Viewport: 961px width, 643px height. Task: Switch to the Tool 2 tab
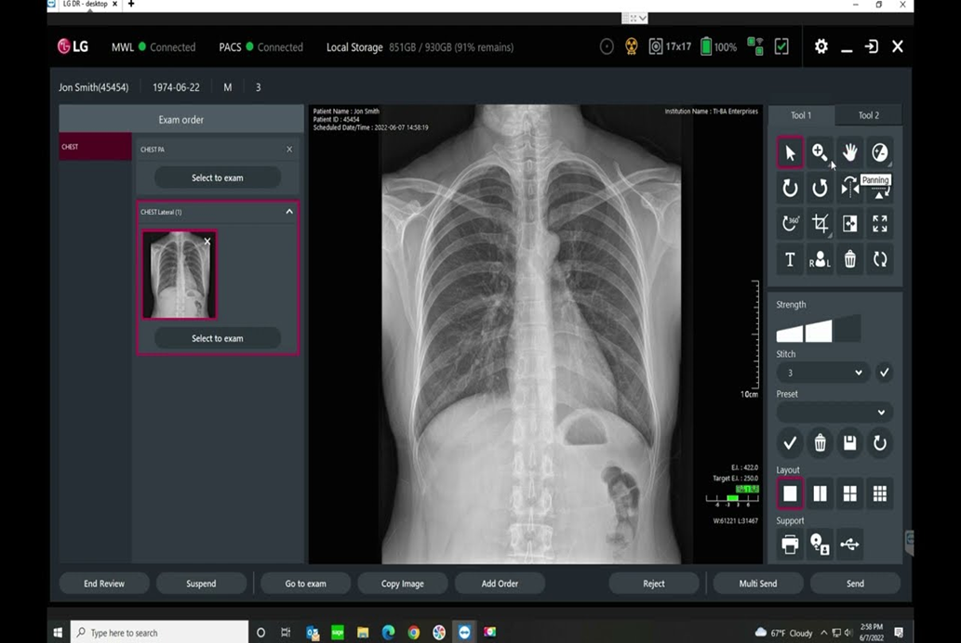(x=868, y=115)
